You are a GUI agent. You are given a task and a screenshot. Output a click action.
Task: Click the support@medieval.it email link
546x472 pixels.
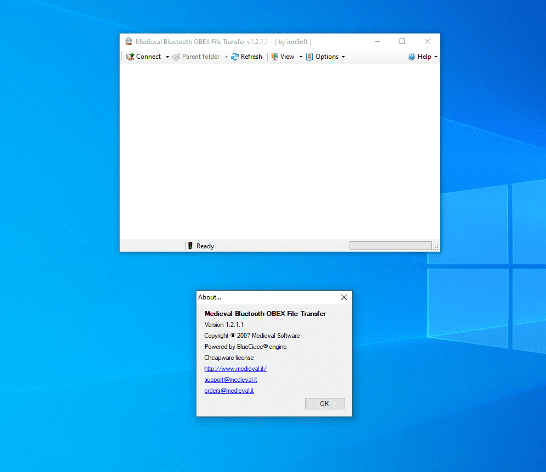point(230,380)
